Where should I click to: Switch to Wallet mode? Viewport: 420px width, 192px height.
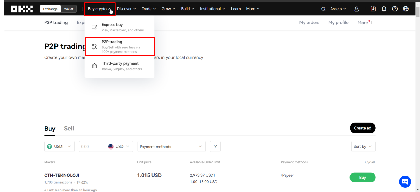(68, 9)
